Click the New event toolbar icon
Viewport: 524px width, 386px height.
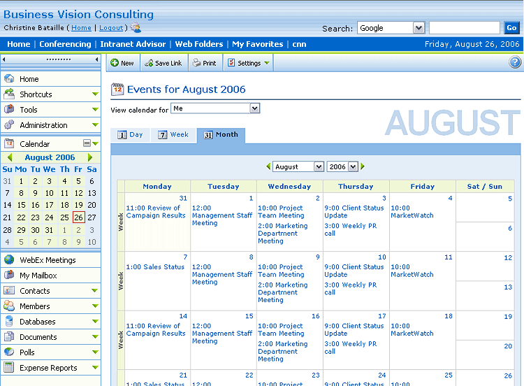click(x=115, y=63)
